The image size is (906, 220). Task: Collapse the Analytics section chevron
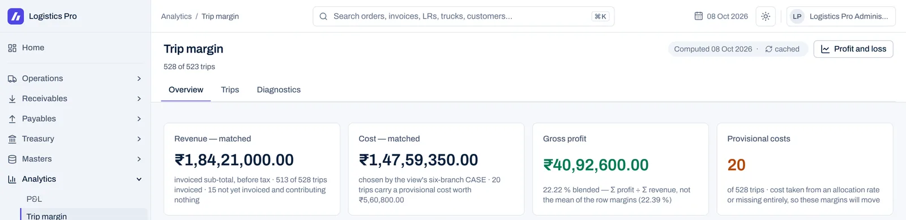point(139,179)
